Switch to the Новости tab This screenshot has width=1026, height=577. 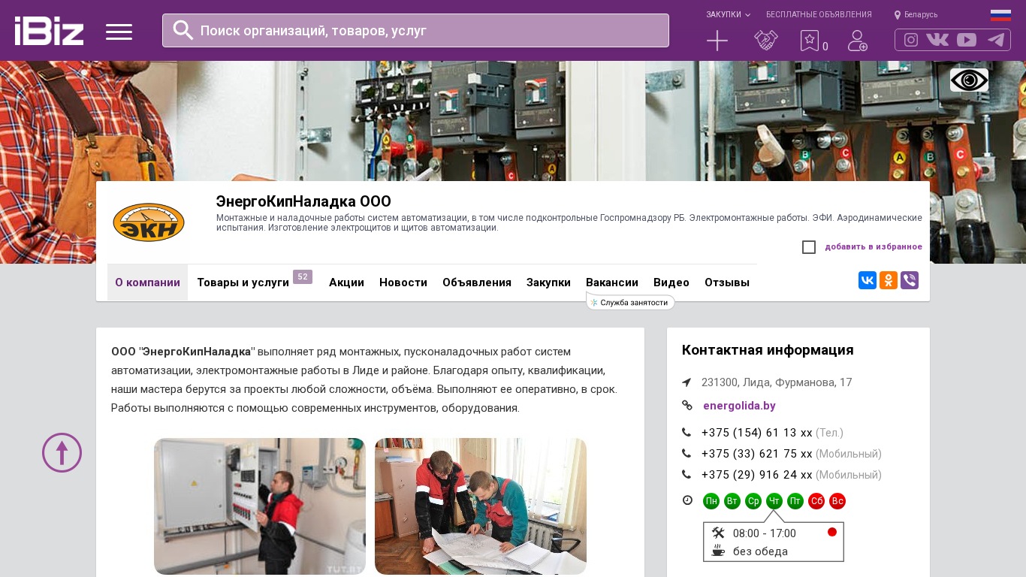click(x=403, y=282)
